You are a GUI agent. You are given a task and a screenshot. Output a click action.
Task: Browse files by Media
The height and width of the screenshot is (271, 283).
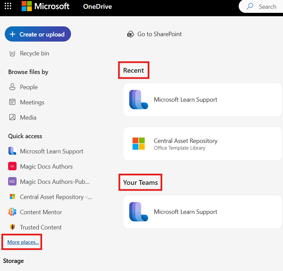23,118
